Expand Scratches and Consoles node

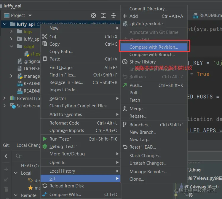click(4, 106)
